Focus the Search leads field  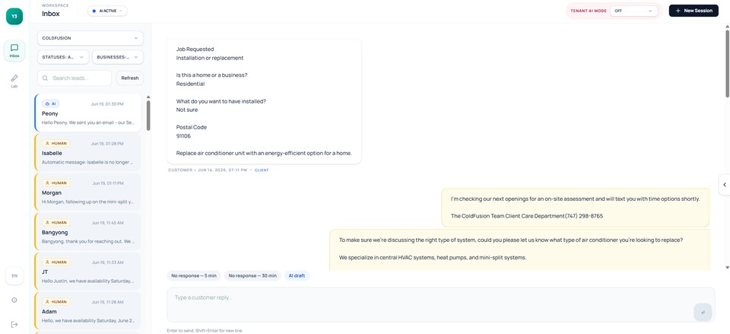[75, 78]
